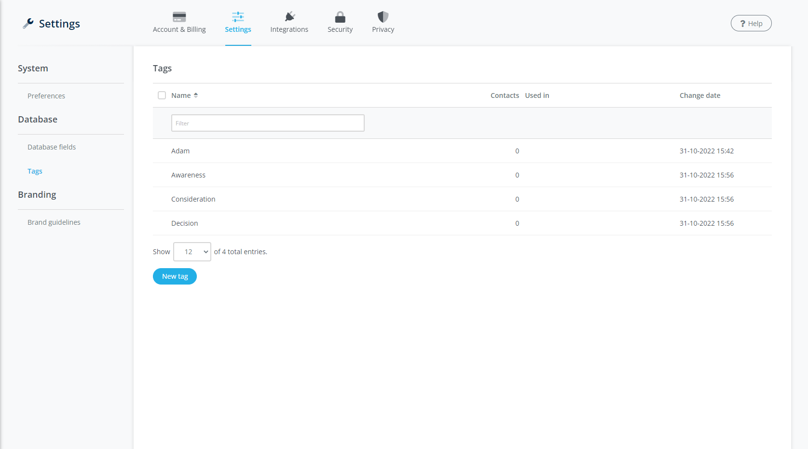
Task: Select the Adam tag row
Action: 180,151
